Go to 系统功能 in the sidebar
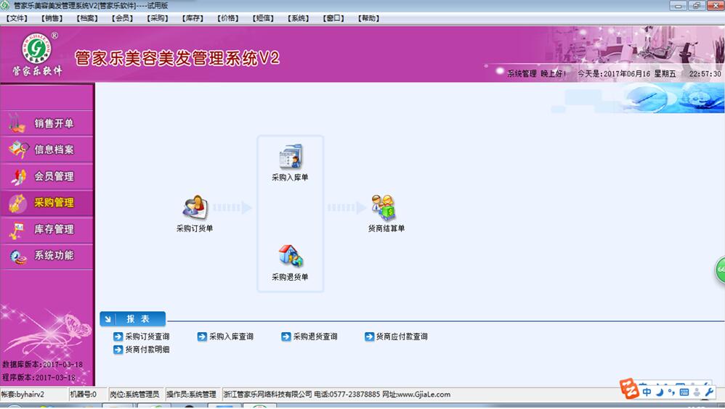 [46, 255]
